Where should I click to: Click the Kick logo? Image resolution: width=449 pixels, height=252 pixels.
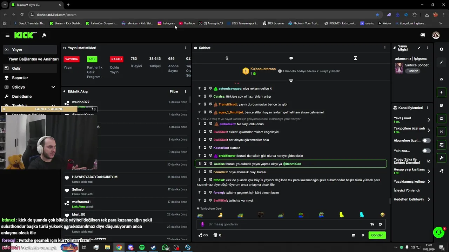pos(25,35)
